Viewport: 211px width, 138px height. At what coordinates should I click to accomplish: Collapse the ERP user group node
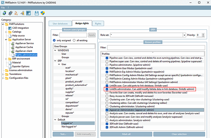(x=55, y=61)
